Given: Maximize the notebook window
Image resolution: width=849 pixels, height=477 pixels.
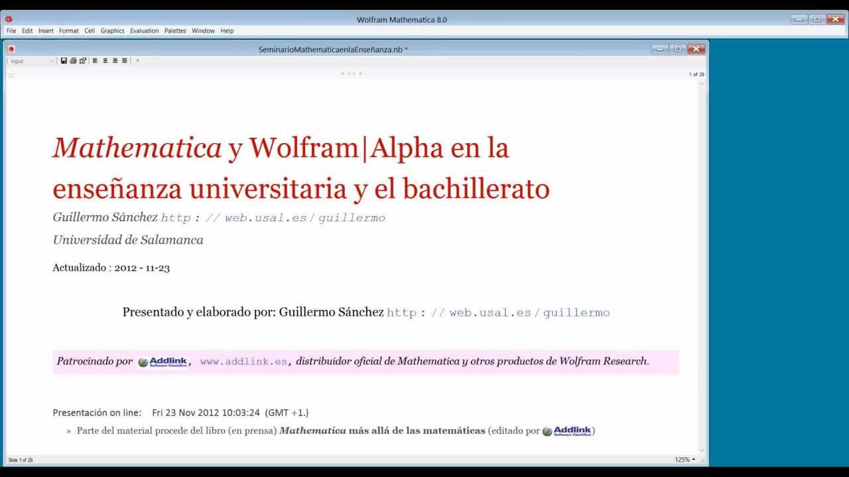Looking at the screenshot, I should tap(677, 49).
